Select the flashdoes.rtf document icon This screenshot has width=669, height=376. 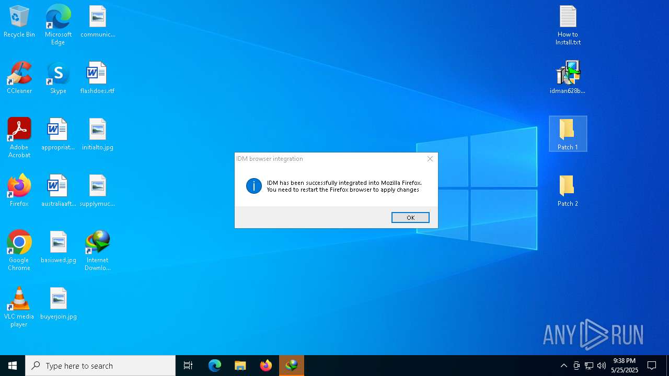97,78
